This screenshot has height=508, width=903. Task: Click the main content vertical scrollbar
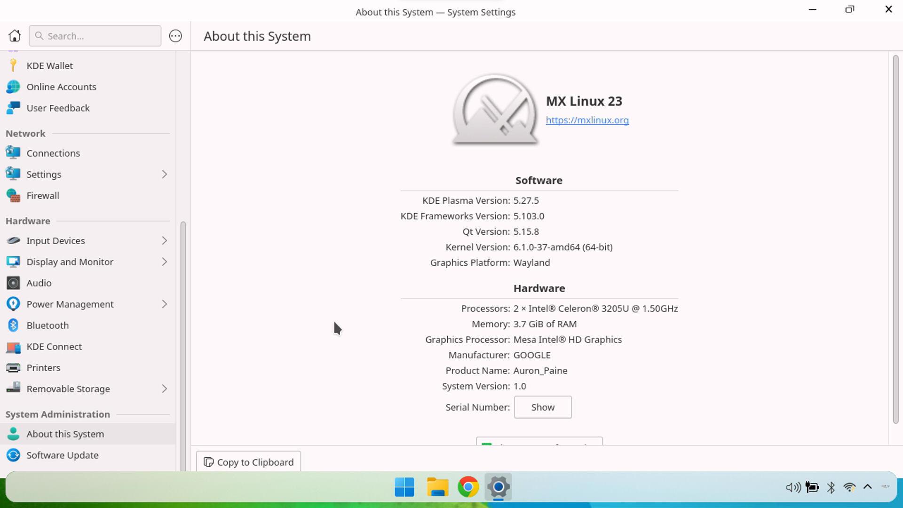pos(895,239)
